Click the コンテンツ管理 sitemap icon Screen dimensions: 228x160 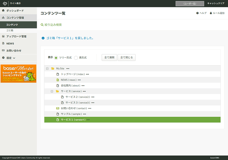pyautogui.click(x=3, y=17)
